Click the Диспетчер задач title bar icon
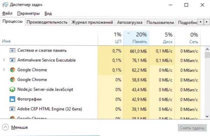Viewport: 210px width, 136px height. coord(5,5)
